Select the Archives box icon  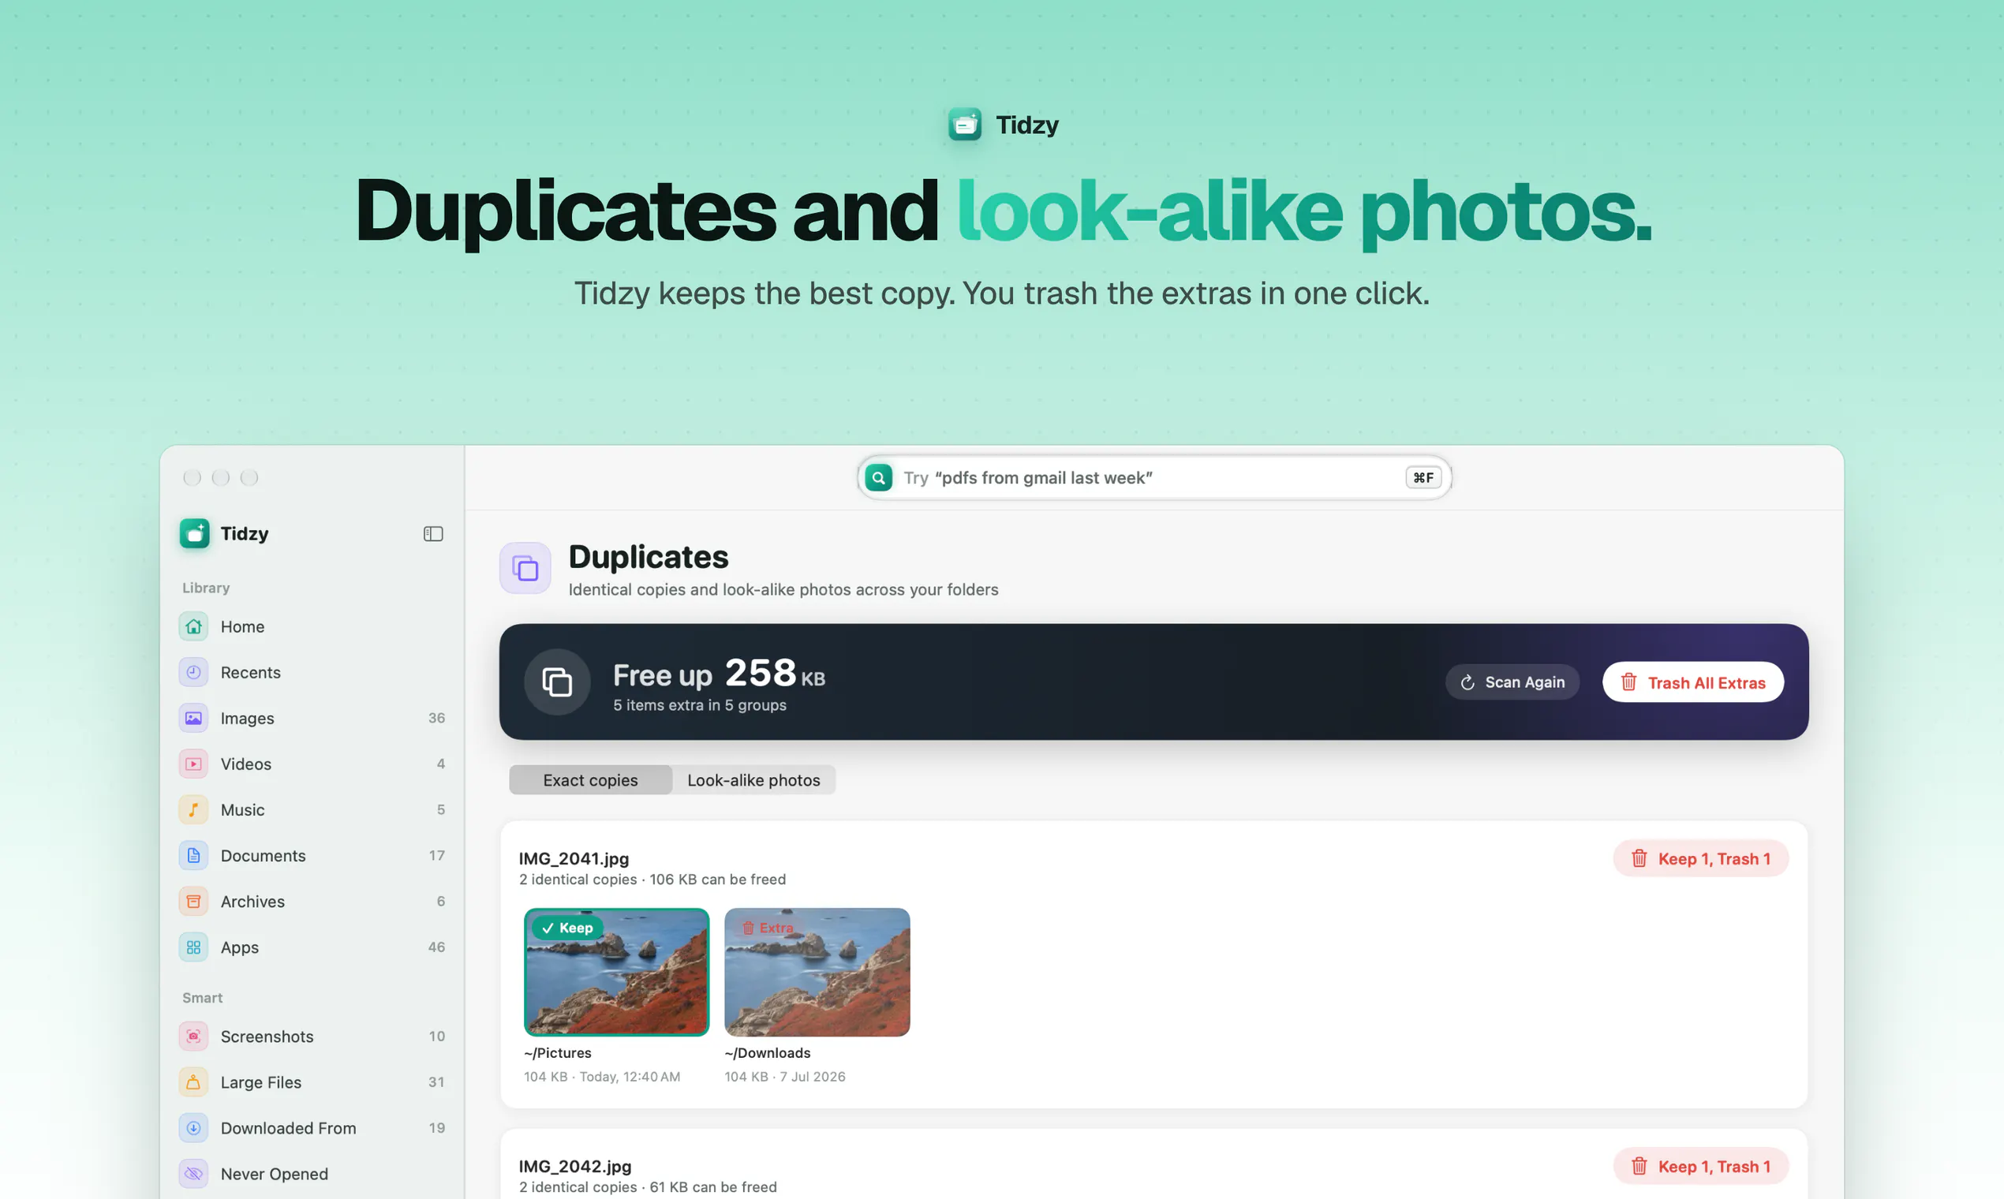194,901
